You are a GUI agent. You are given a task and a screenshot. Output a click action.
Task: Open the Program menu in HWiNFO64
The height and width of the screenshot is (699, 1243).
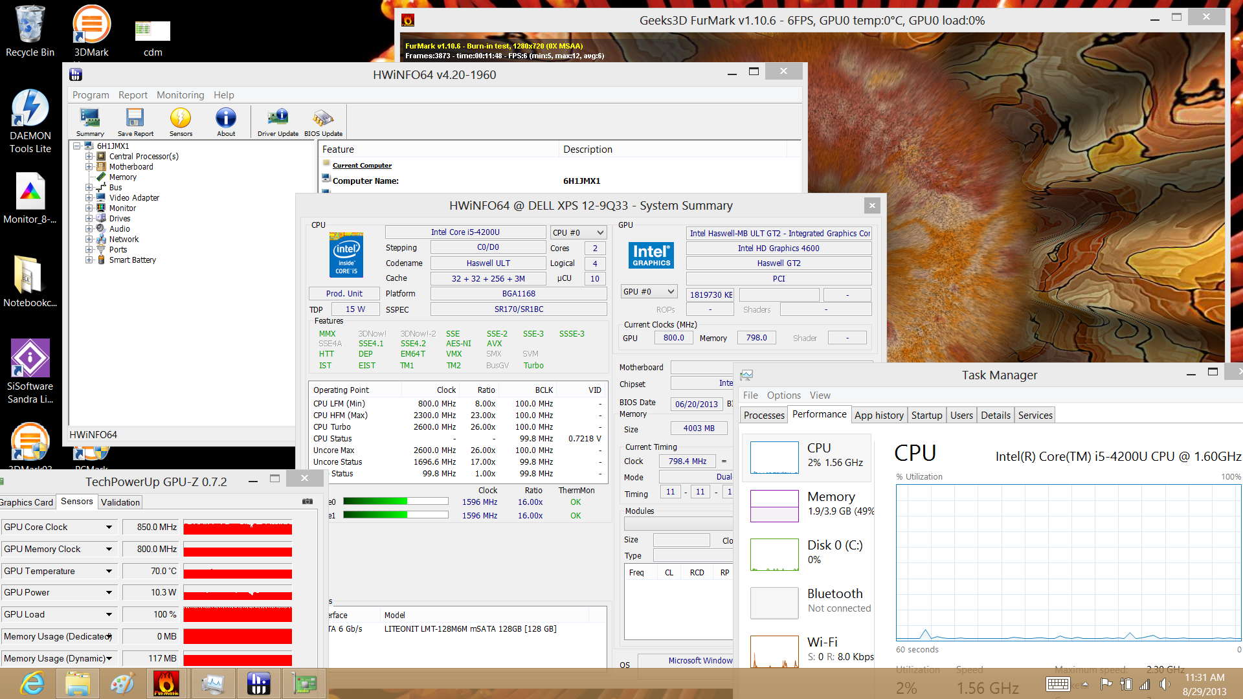pyautogui.click(x=91, y=95)
